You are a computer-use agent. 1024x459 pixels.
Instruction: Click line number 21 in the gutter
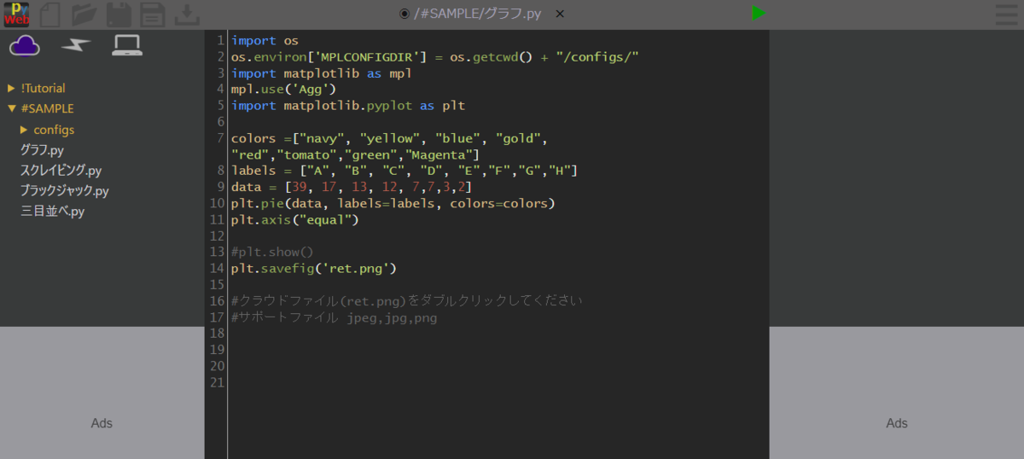[x=216, y=382]
